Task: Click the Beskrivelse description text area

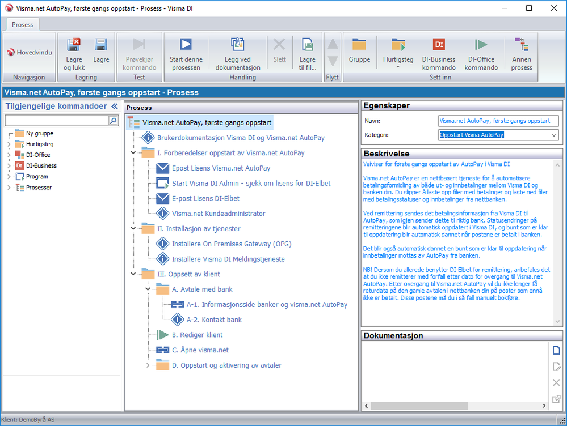Action: click(457, 241)
